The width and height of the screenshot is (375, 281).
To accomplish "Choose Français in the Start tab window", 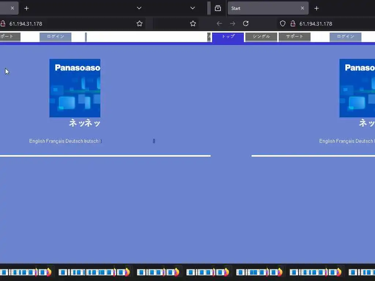I will click(x=345, y=141).
